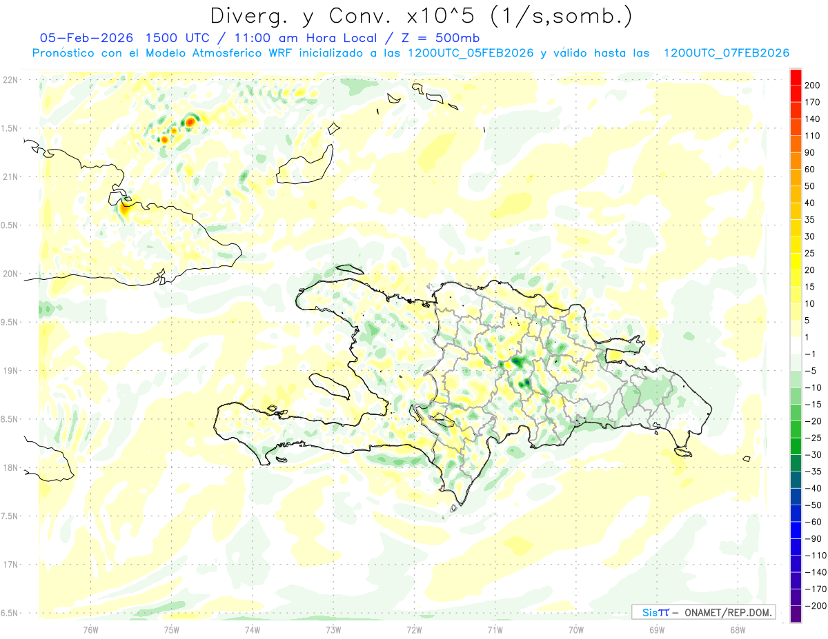Click the "72W" longitude label

[414, 629]
